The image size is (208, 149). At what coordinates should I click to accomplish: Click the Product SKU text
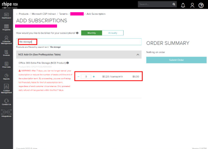[35, 67]
